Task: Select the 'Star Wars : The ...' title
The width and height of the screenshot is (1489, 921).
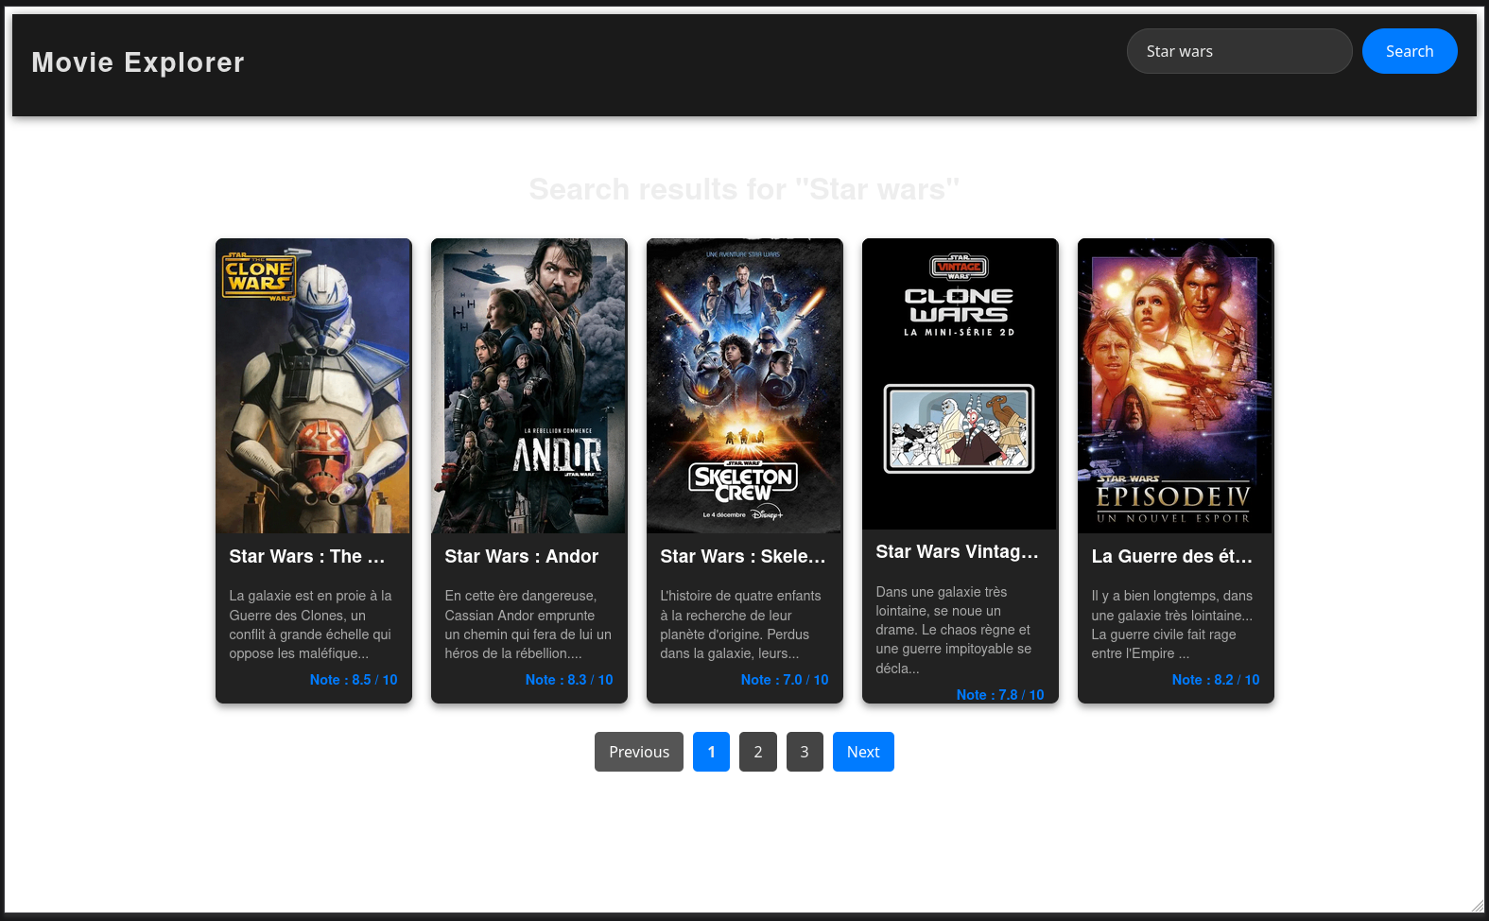Action: (x=307, y=557)
